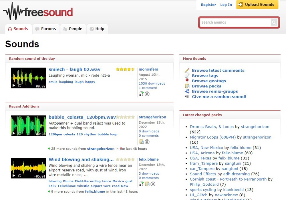Click the Browse packs notebook icon
The image size is (286, 200).
click(x=188, y=86)
